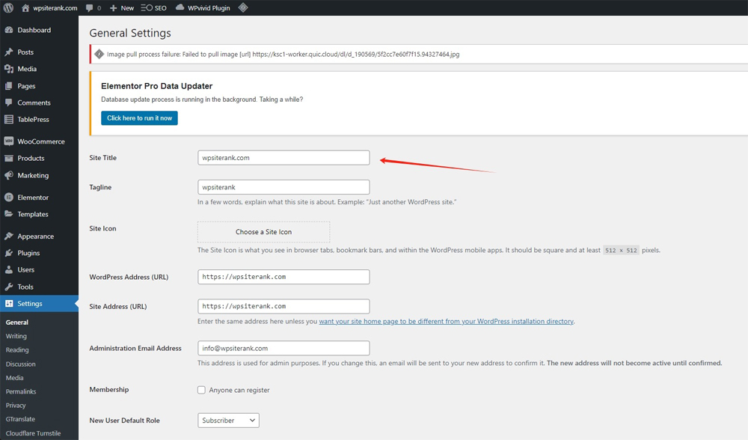Open the home page different directory help link
The width and height of the screenshot is (748, 440).
coord(446,321)
